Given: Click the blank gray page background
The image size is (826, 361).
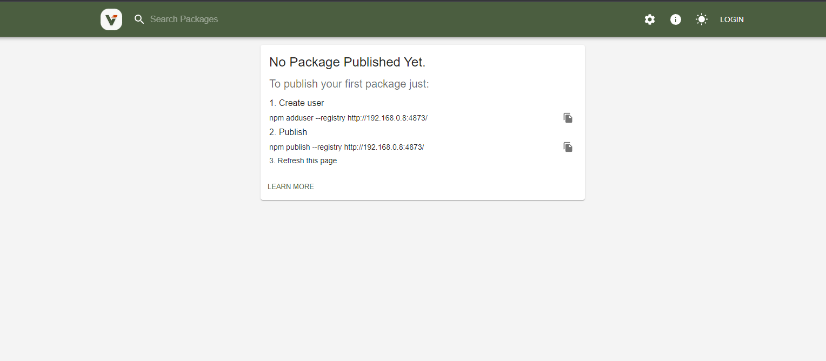Looking at the screenshot, I should tap(411, 281).
